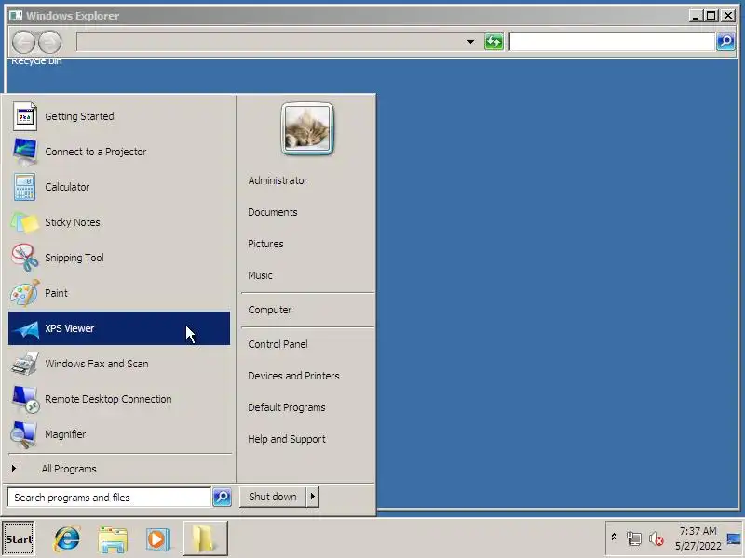Click the Remote Desktop Connection icon
The width and height of the screenshot is (745, 558).
[25, 399]
